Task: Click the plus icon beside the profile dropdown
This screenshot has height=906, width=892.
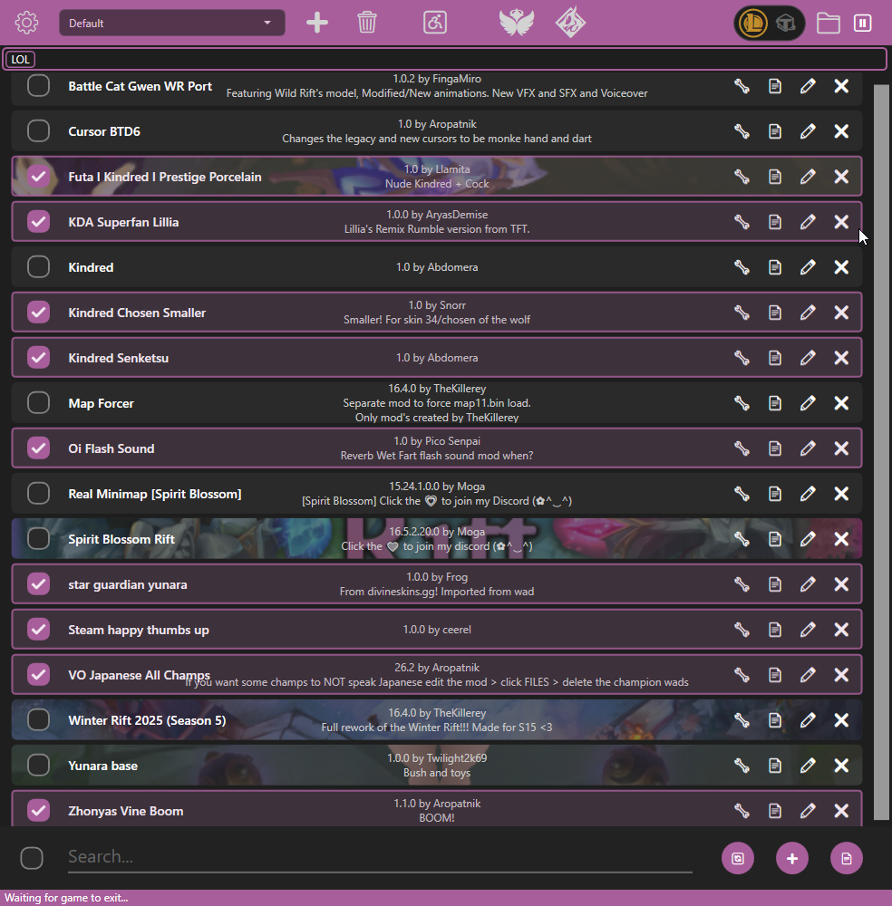Action: coord(316,24)
